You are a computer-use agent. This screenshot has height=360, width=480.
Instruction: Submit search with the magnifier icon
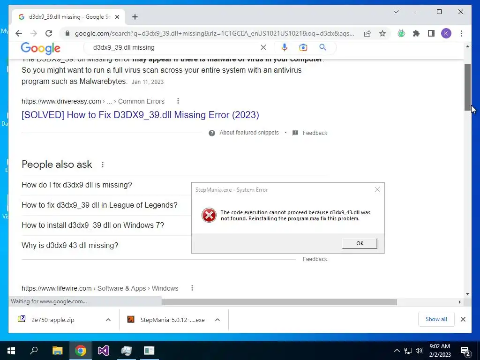(x=322, y=47)
